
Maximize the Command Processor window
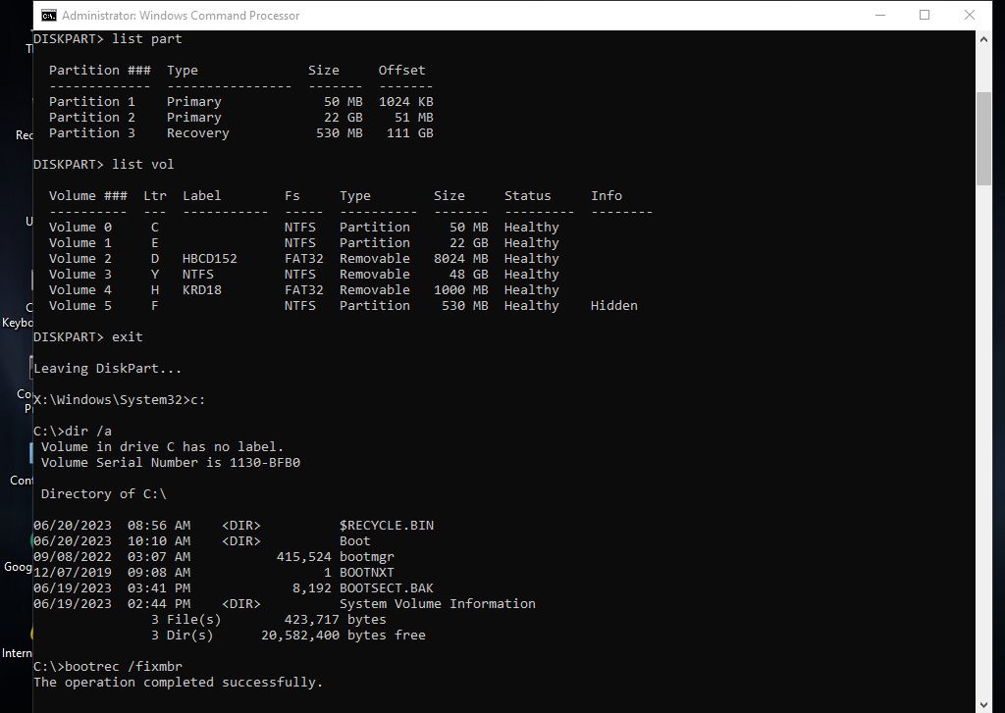(x=925, y=15)
